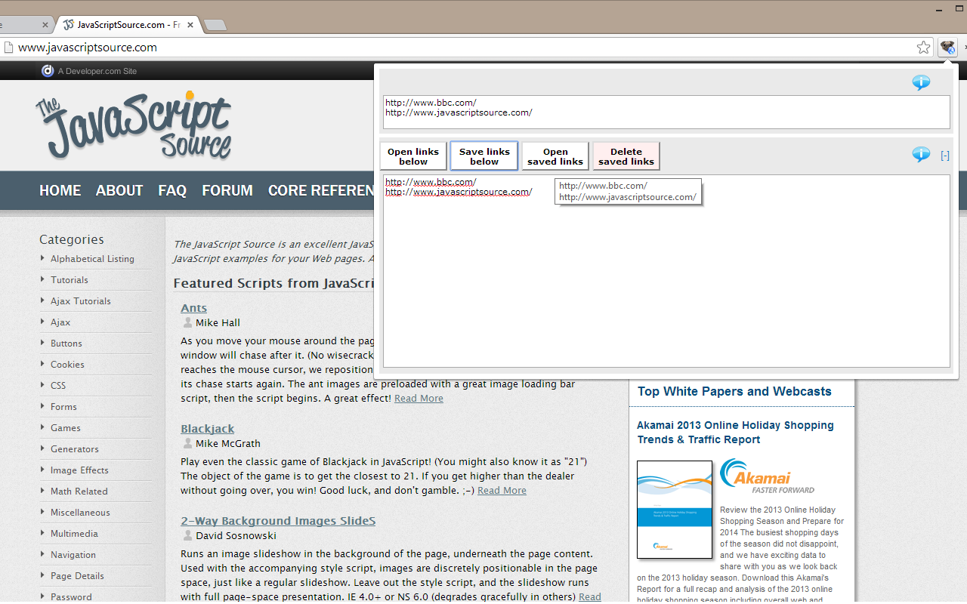Open the Games category
This screenshot has width=967, height=604.
pyautogui.click(x=66, y=428)
